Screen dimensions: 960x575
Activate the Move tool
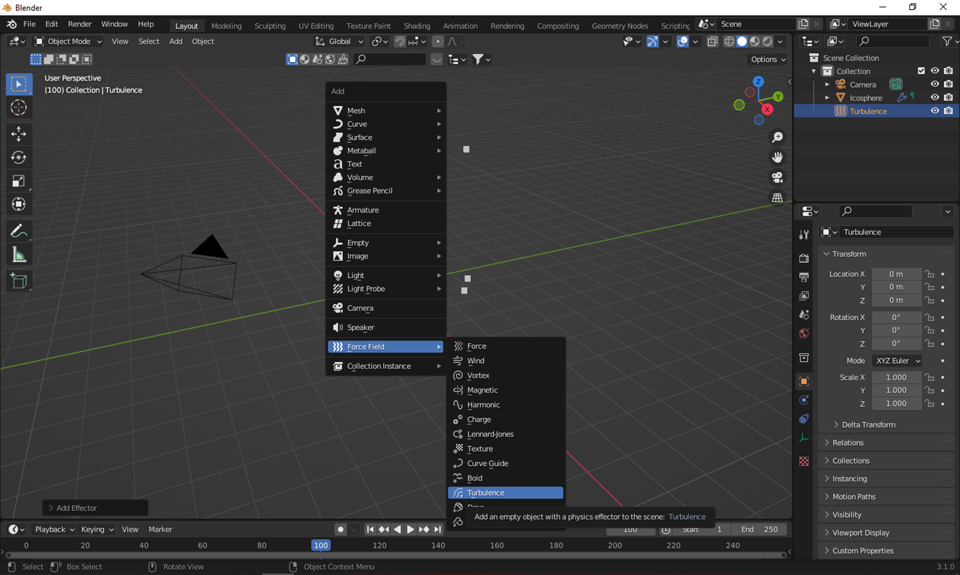coord(19,133)
